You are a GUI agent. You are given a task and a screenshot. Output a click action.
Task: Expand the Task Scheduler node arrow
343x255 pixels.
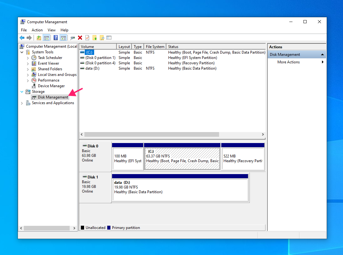coord(28,58)
